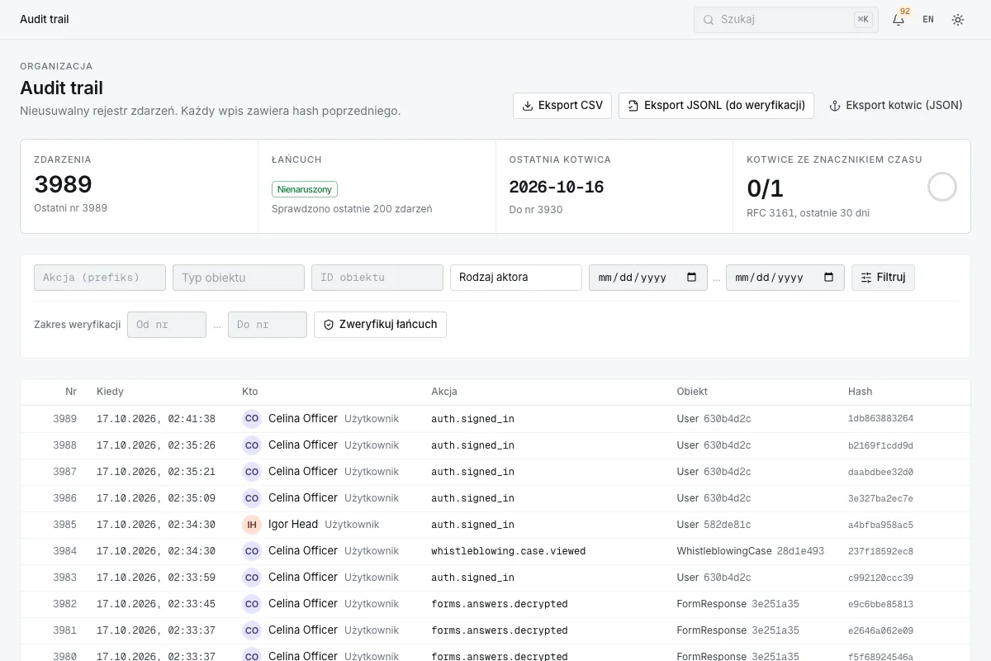Screen dimensions: 991x661
Task: Click event number 3989
Action: tap(65, 419)
